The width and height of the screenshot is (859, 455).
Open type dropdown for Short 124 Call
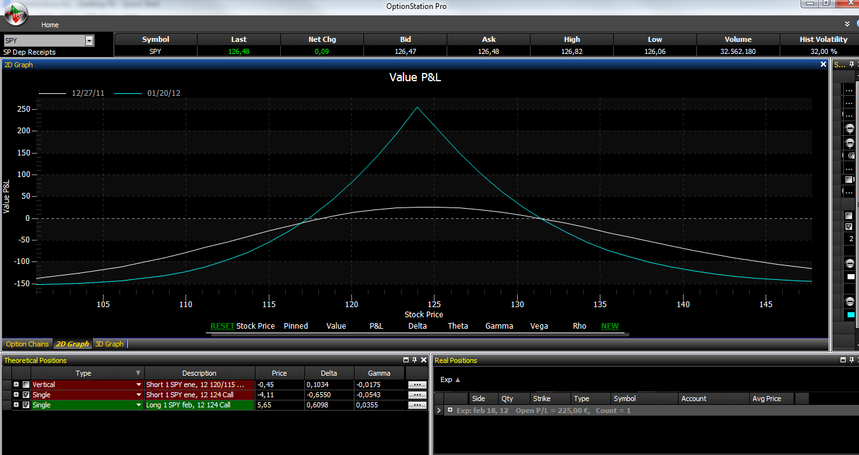pyautogui.click(x=139, y=395)
